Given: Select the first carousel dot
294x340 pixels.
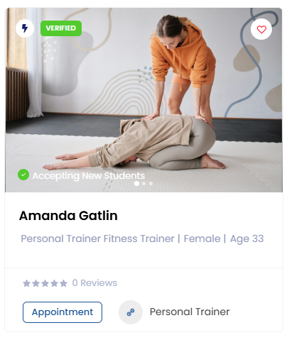Looking at the screenshot, I should pyautogui.click(x=136, y=183).
